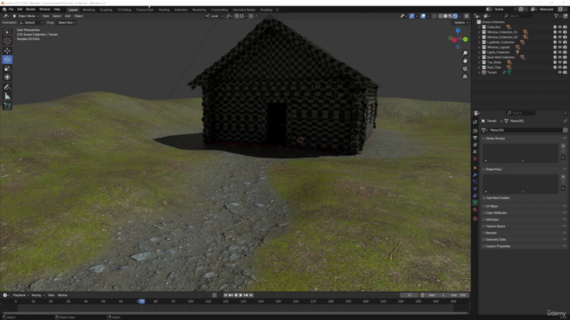
Task: Open the Tool properties tab
Action: point(475,123)
